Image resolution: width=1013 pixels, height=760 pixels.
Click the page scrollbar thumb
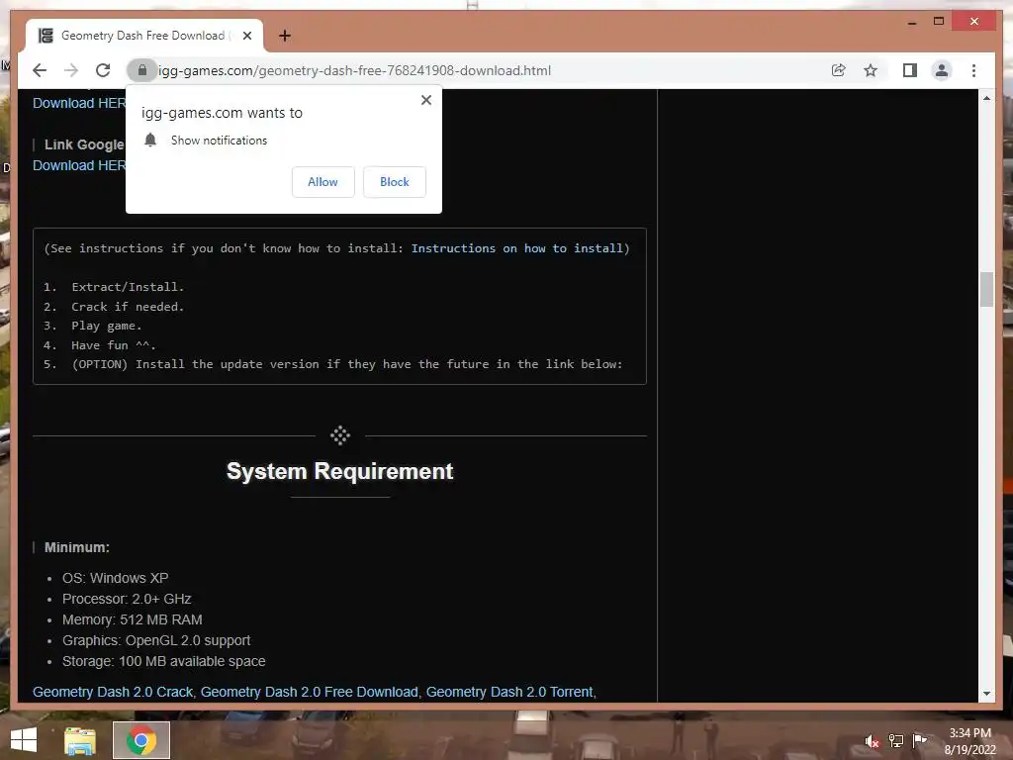tap(986, 290)
